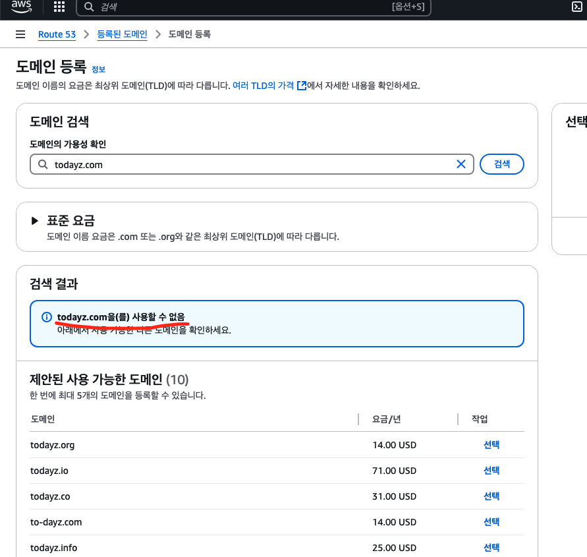
Task: Click the 도메인 column header
Action: tap(43, 419)
